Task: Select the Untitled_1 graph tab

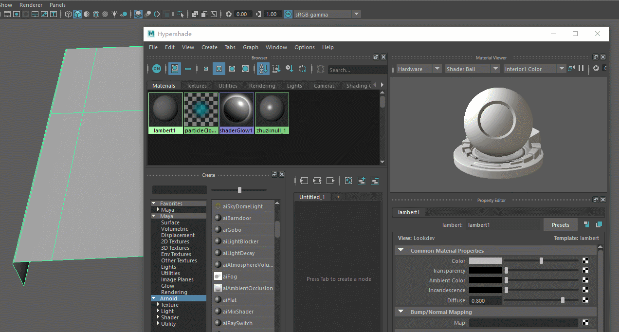Action: (312, 197)
